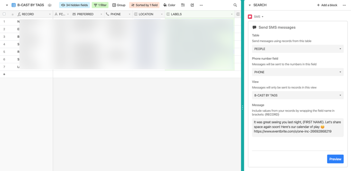Click the share view icon
The width and height of the screenshot is (351, 171).
click(192, 5)
